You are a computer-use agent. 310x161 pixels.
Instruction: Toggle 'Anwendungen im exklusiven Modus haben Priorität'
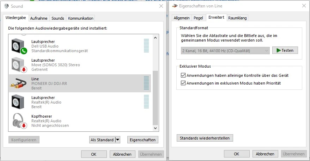(183, 83)
